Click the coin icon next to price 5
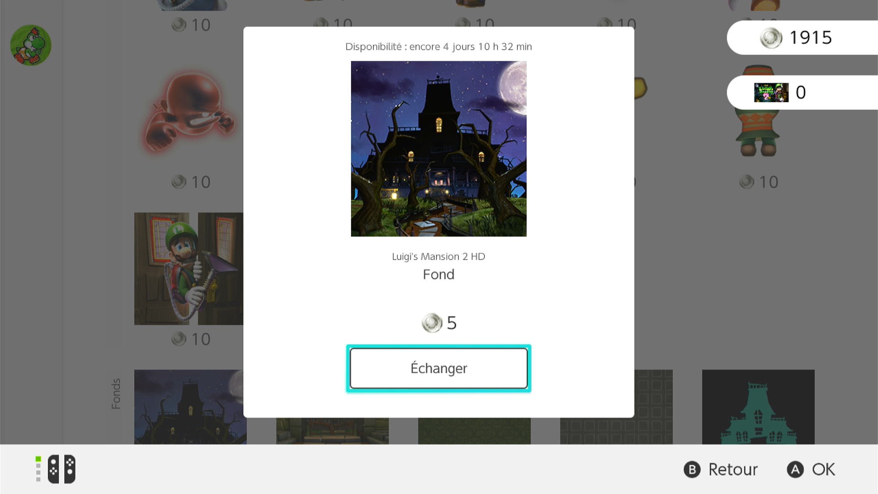Viewport: 878px width, 494px height. point(432,323)
